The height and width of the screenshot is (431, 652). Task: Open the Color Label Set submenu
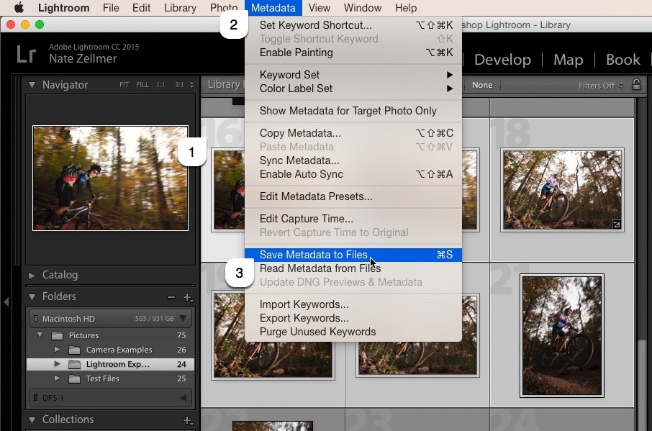click(353, 89)
